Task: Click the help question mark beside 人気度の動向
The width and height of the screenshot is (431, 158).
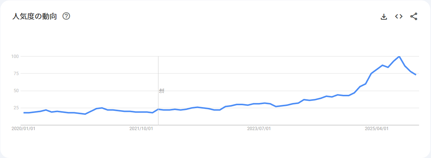Action: click(x=66, y=16)
